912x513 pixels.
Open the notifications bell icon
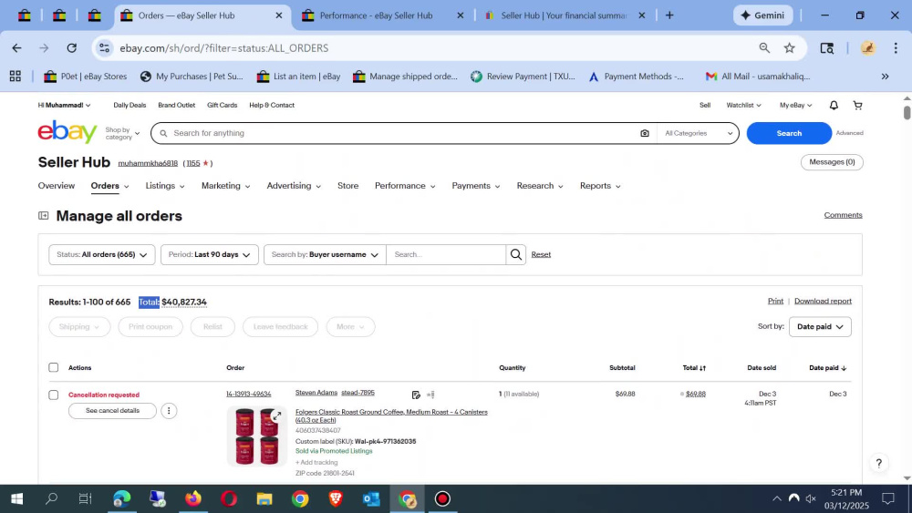(834, 105)
